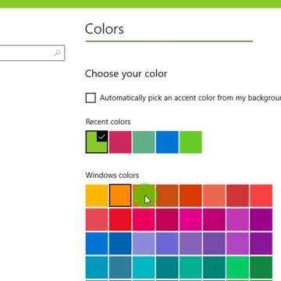This screenshot has height=281, width=281.
Task: Select the rose swatch starting the second row
Action: (97, 219)
